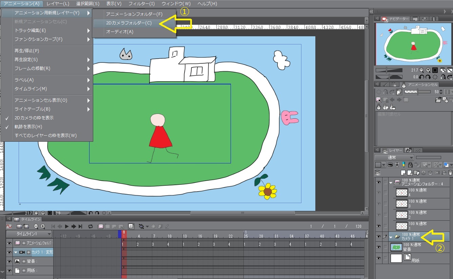Viewport: 453px width, 279px height.
Task: Select 2Dカメラフォルダー(C) from the submenu
Action: click(129, 23)
